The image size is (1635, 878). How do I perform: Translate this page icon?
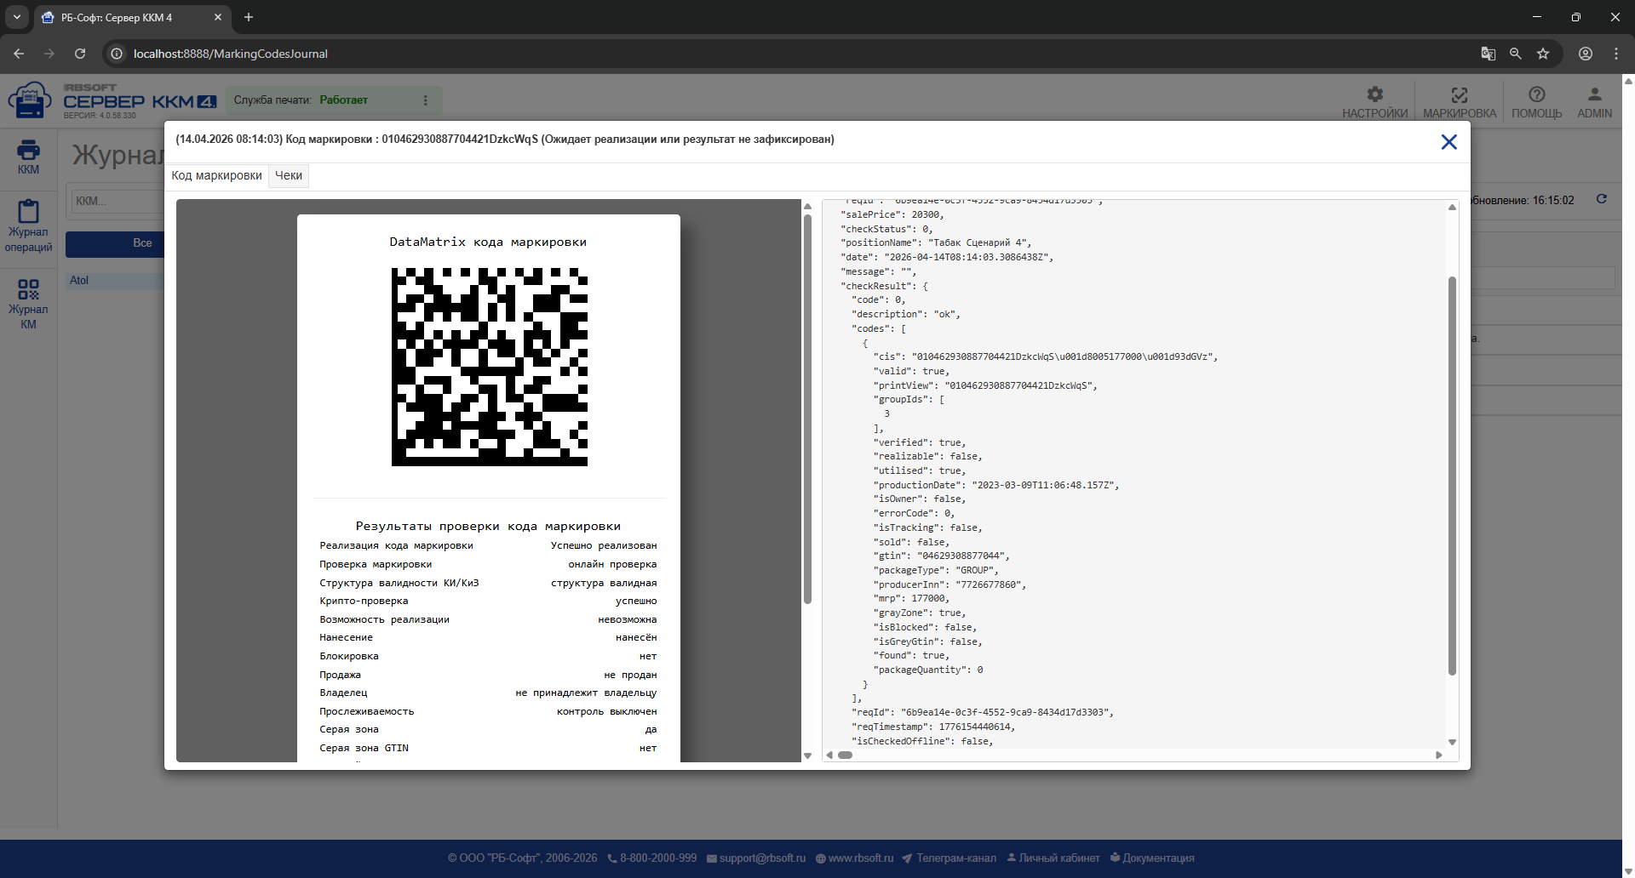(x=1489, y=54)
